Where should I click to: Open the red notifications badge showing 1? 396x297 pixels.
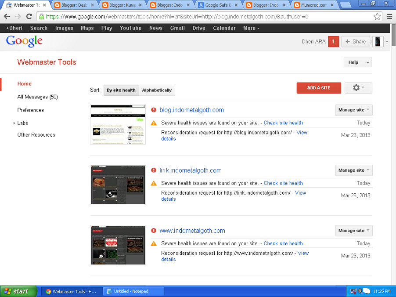tap(333, 42)
